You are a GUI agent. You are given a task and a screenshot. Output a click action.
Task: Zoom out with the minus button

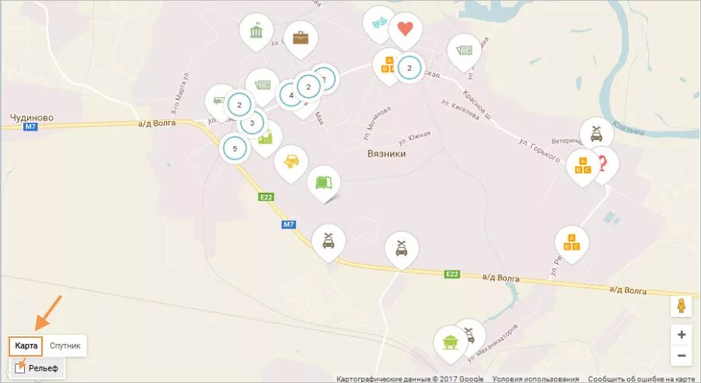pyautogui.click(x=682, y=356)
